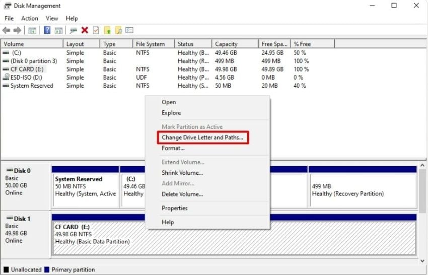Viewport: 428px width, 275px height.
Task: Choose Help at the bottom of context menu
Action: [207, 222]
